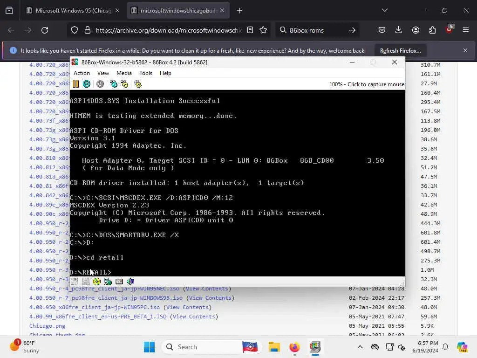This screenshot has width=477, height=358.
Task: Open the 4.00.950_r-4 WIN95NEC.iso link
Action: tap(104, 289)
